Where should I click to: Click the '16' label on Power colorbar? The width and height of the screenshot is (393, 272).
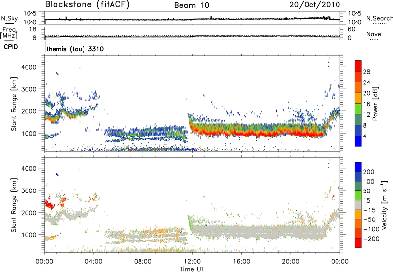[366, 104]
